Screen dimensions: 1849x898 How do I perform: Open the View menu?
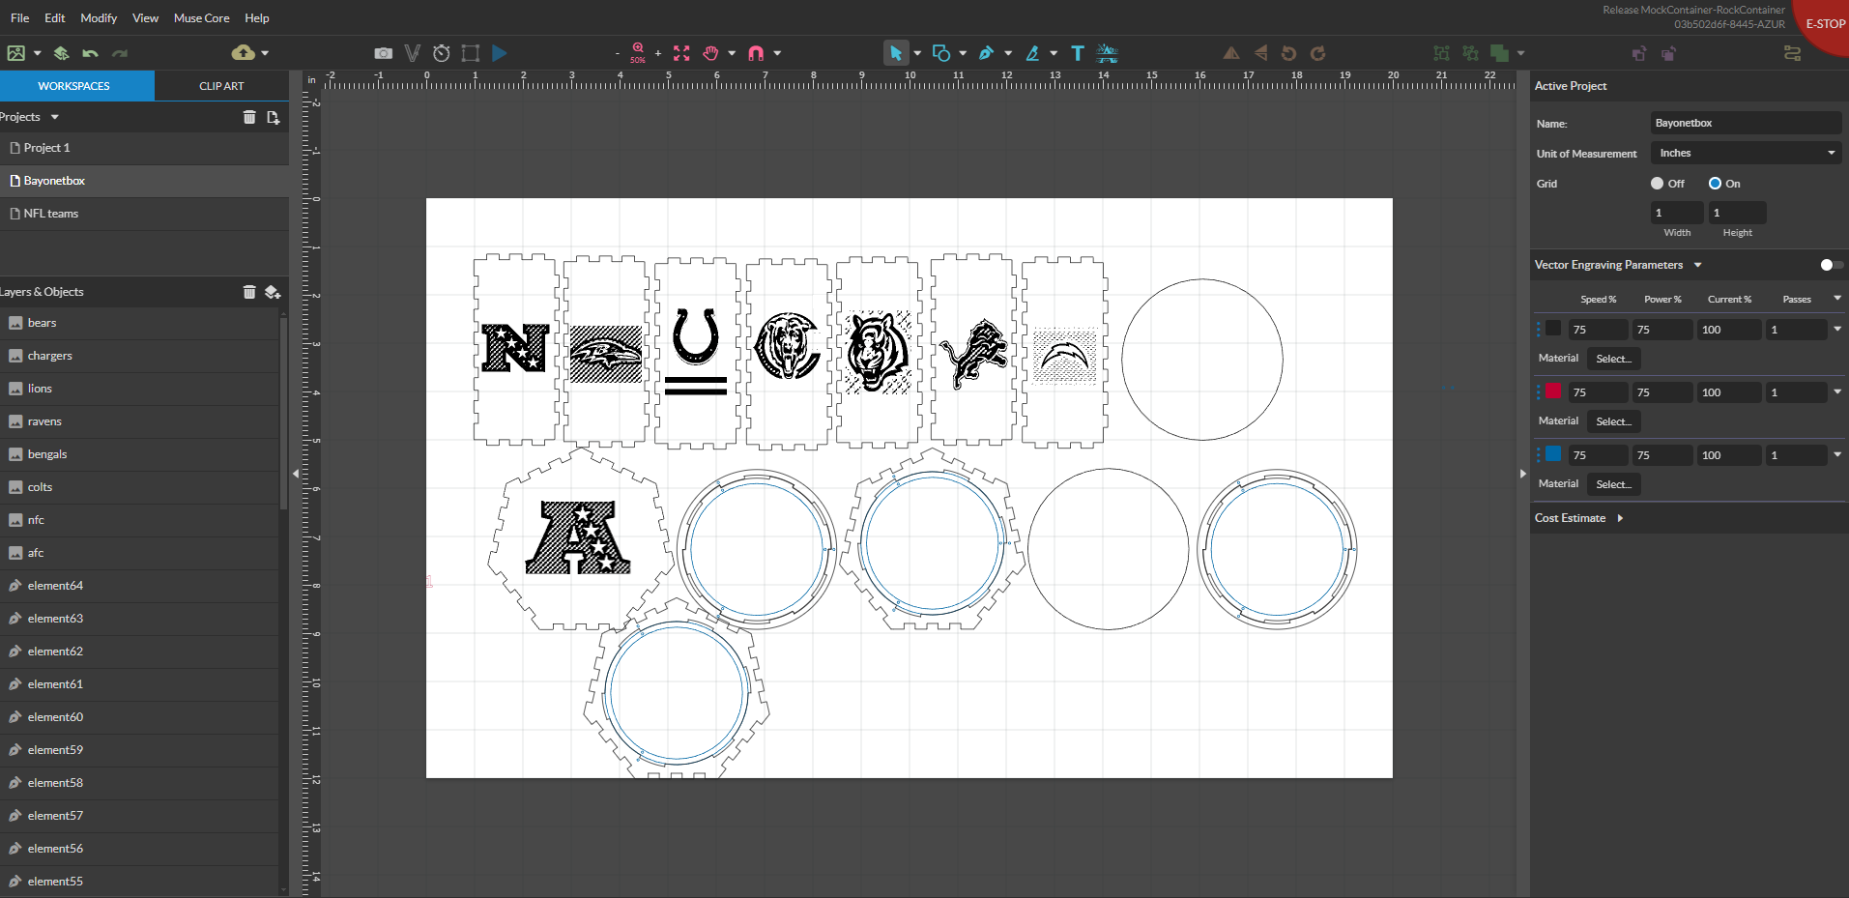pyautogui.click(x=145, y=17)
